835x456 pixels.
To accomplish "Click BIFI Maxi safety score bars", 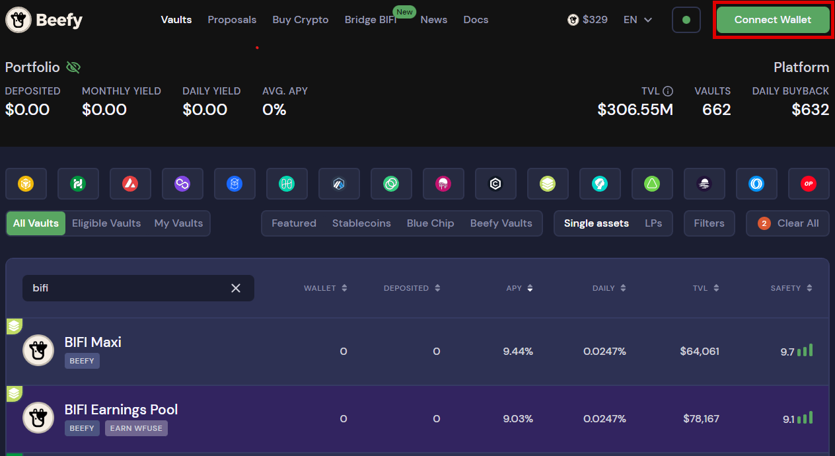I will click(x=805, y=350).
